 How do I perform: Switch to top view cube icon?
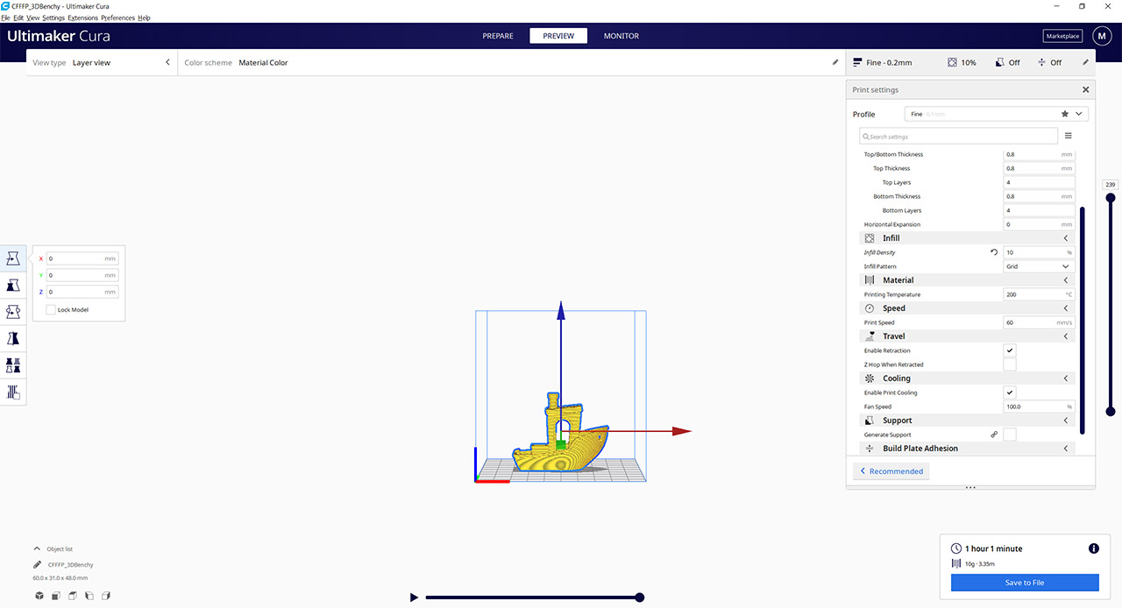73,596
